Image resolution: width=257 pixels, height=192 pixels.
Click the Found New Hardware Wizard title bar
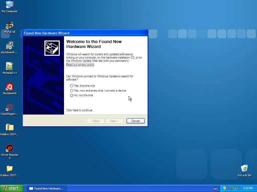tap(85, 33)
